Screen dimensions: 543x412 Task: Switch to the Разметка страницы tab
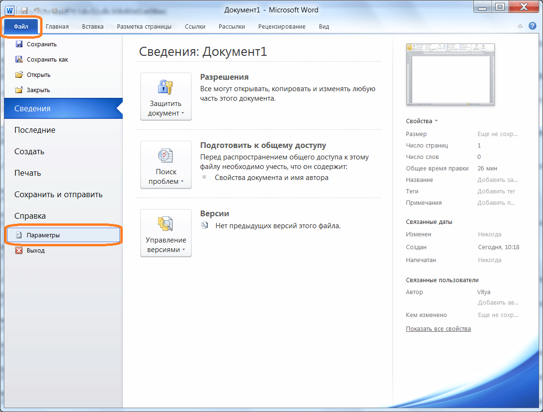(144, 27)
